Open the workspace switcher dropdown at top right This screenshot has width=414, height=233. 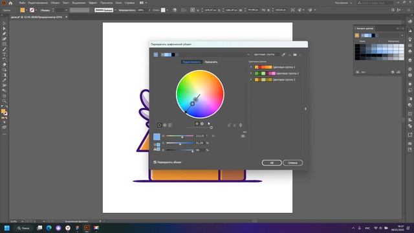[x=343, y=3]
